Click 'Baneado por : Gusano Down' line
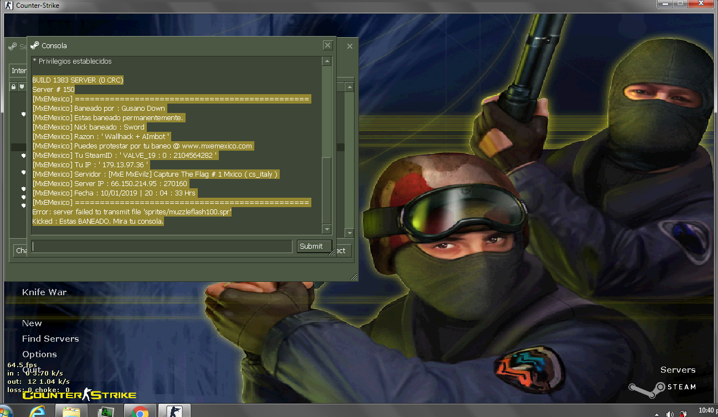 (x=99, y=109)
